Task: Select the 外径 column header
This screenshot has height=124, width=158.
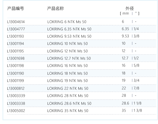Action: point(130,9)
